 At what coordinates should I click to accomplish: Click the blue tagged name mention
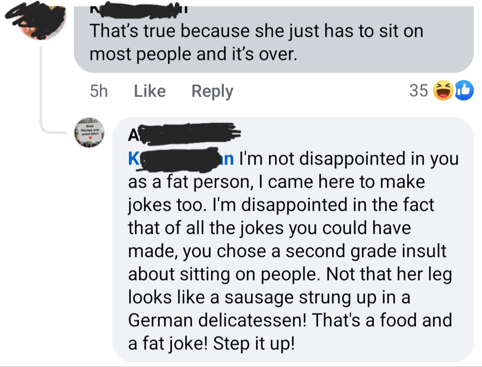[181, 159]
